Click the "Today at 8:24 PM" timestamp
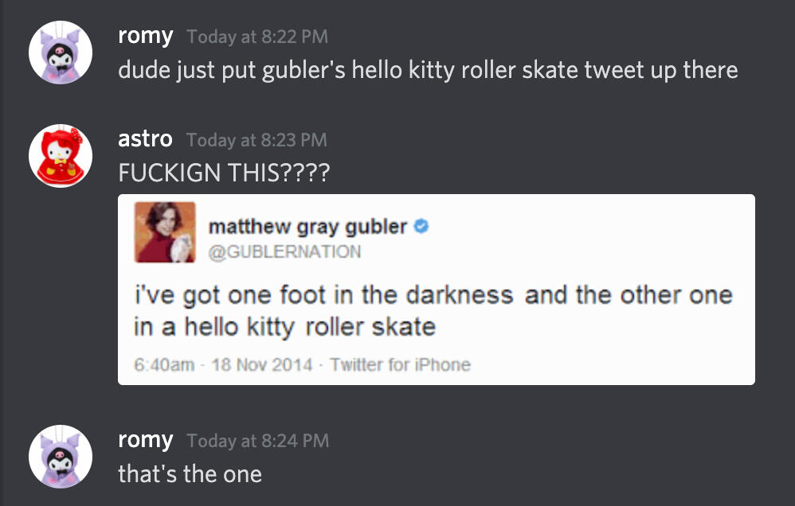Image resolution: width=795 pixels, height=506 pixels. pos(257,441)
